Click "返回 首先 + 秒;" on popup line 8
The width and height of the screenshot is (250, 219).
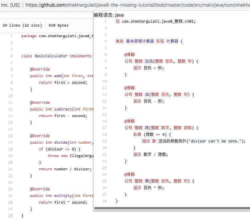pos(148,68)
